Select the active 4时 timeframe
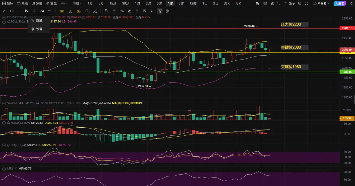Viewport: 355px width, 186px height. tap(170, 3)
